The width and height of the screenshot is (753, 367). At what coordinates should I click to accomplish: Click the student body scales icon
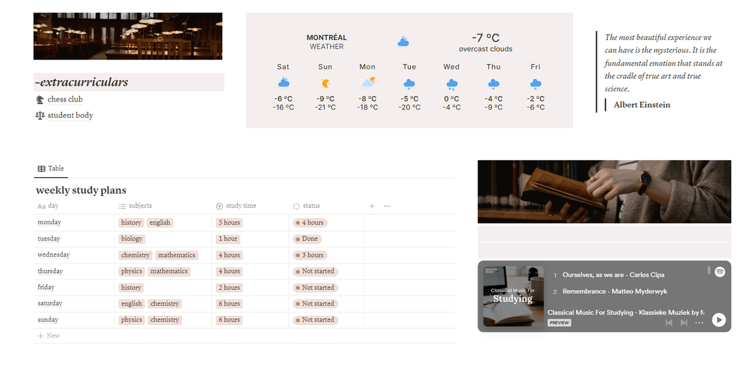[40, 115]
